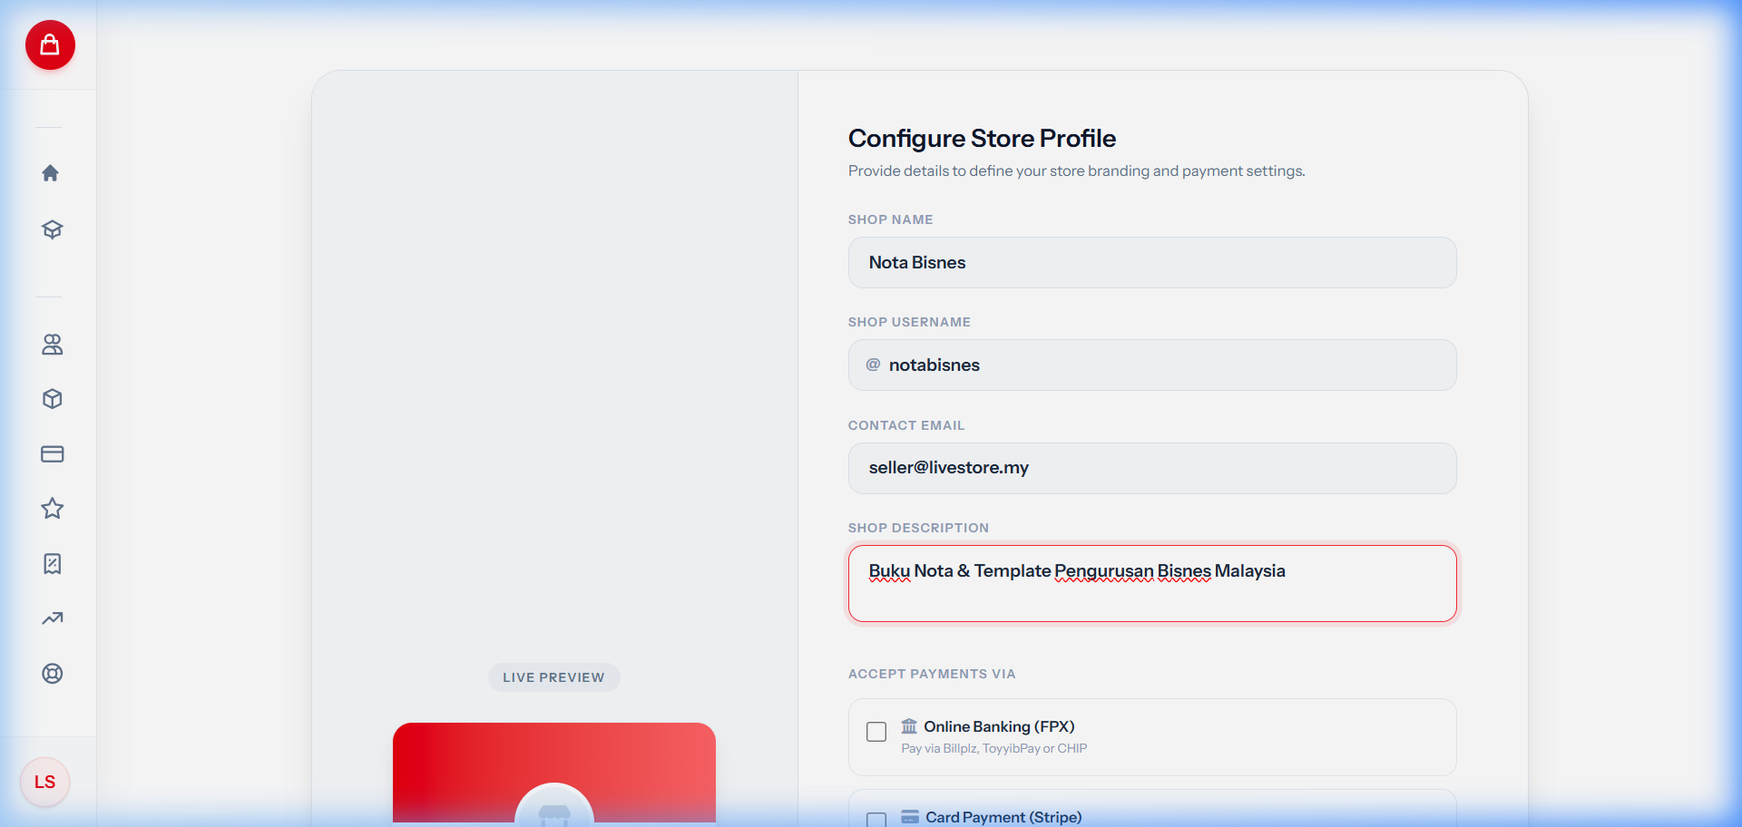The image size is (1742, 827).
Task: Enable Card Payment (Stripe) checkbox
Action: (x=876, y=820)
